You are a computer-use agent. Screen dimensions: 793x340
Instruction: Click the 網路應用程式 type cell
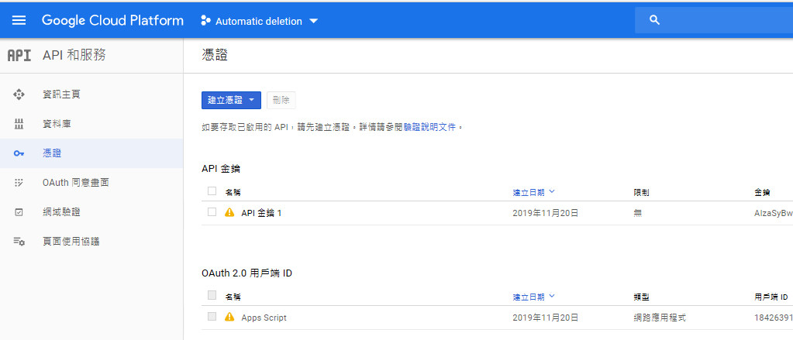point(660,318)
